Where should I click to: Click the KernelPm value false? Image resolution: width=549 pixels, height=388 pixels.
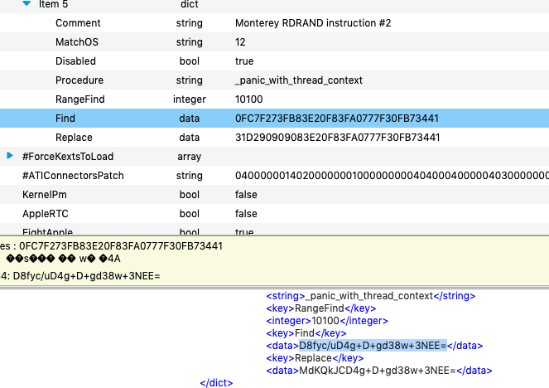click(x=246, y=195)
